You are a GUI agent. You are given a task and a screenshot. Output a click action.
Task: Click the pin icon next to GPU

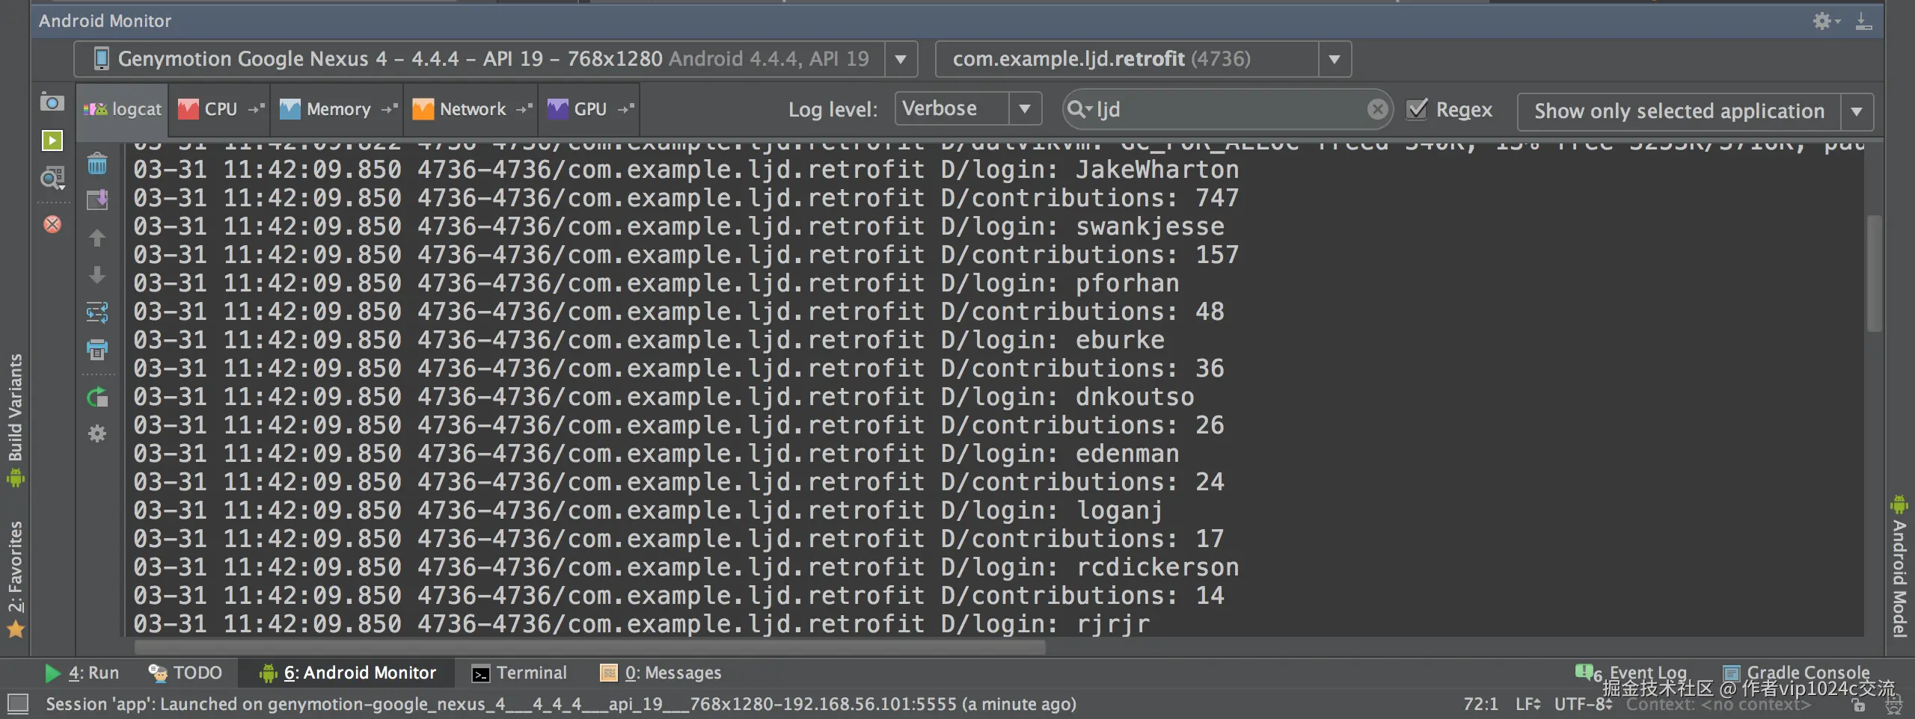pos(626,109)
